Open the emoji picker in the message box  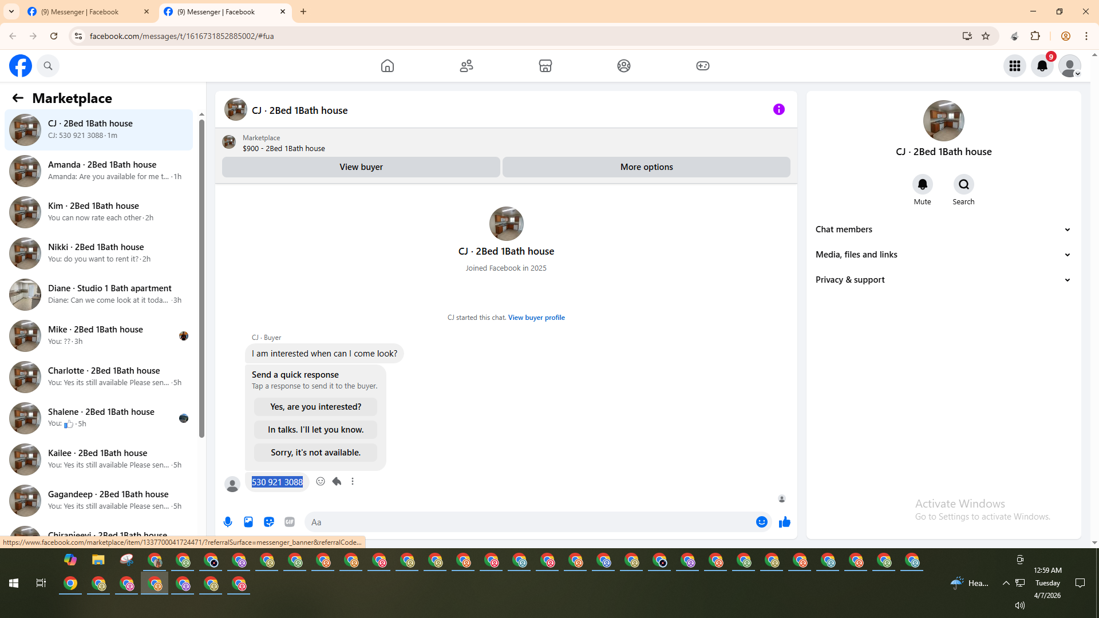pos(762,522)
